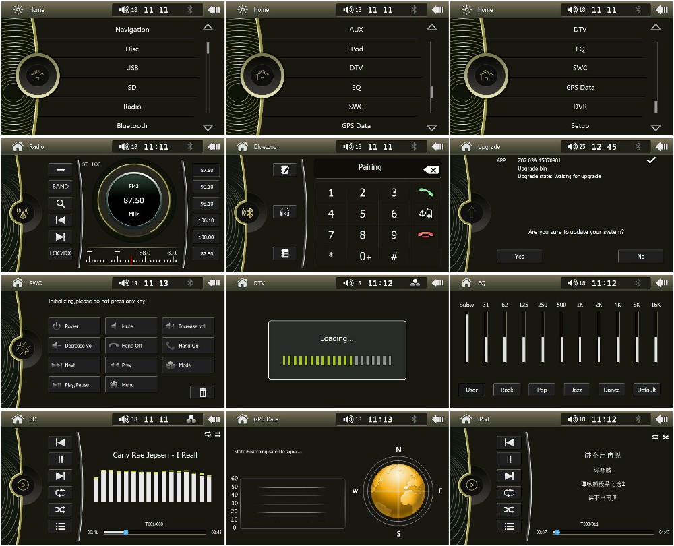
Task: Click down arrow below Setup menu list
Action: 655,127
